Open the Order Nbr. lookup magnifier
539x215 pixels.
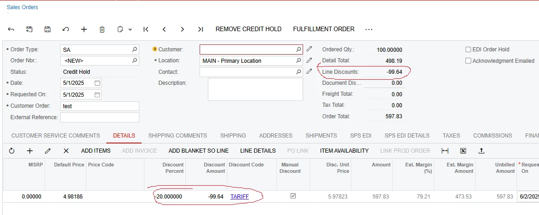click(x=135, y=61)
